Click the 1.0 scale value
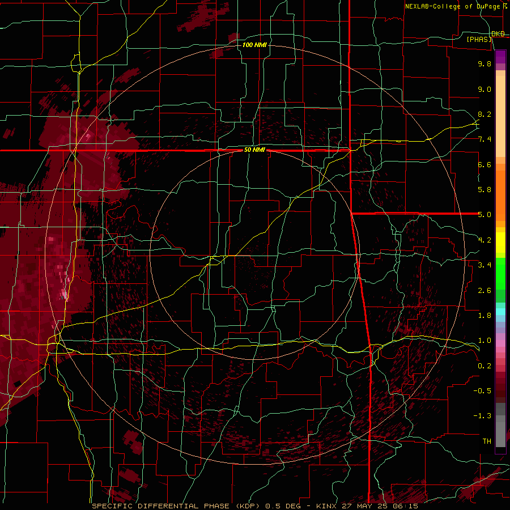Viewport: 510px width, 510px height. pyautogui.click(x=484, y=341)
